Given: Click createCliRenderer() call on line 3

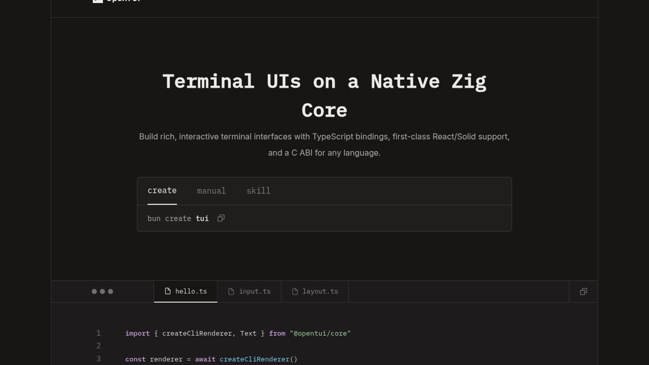Looking at the screenshot, I should [x=258, y=359].
